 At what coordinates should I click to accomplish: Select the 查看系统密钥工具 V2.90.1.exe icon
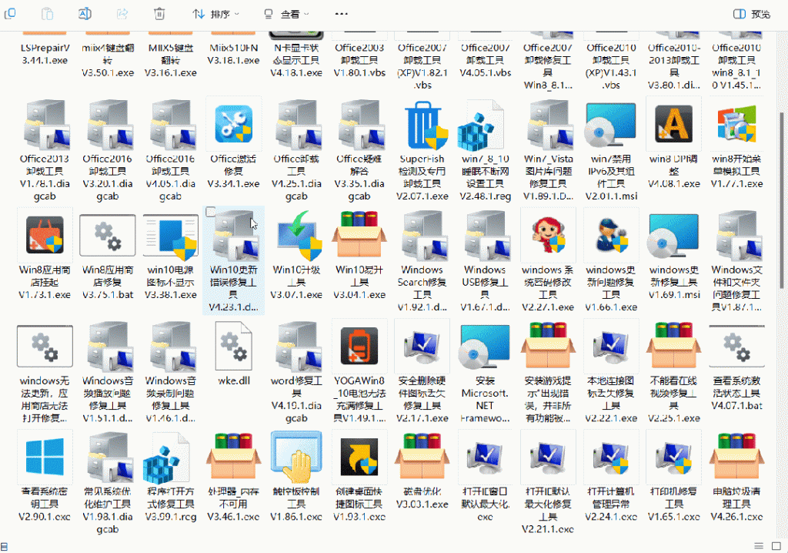point(45,457)
